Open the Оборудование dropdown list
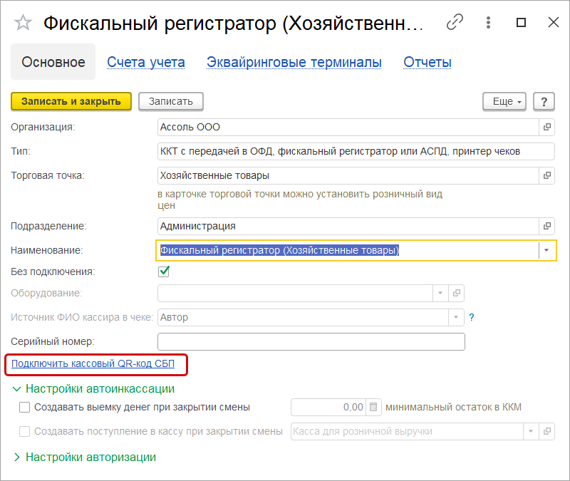 pos(440,293)
